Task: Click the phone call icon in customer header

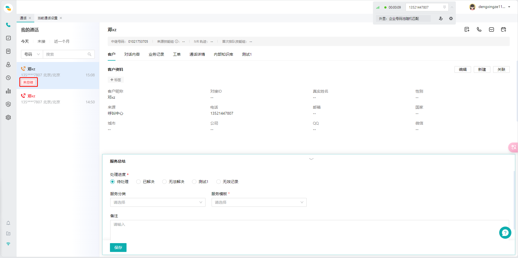Action: 479,29
